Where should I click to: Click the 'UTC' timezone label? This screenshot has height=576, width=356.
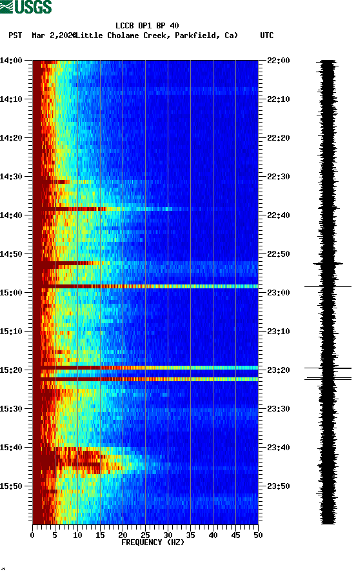(267, 35)
